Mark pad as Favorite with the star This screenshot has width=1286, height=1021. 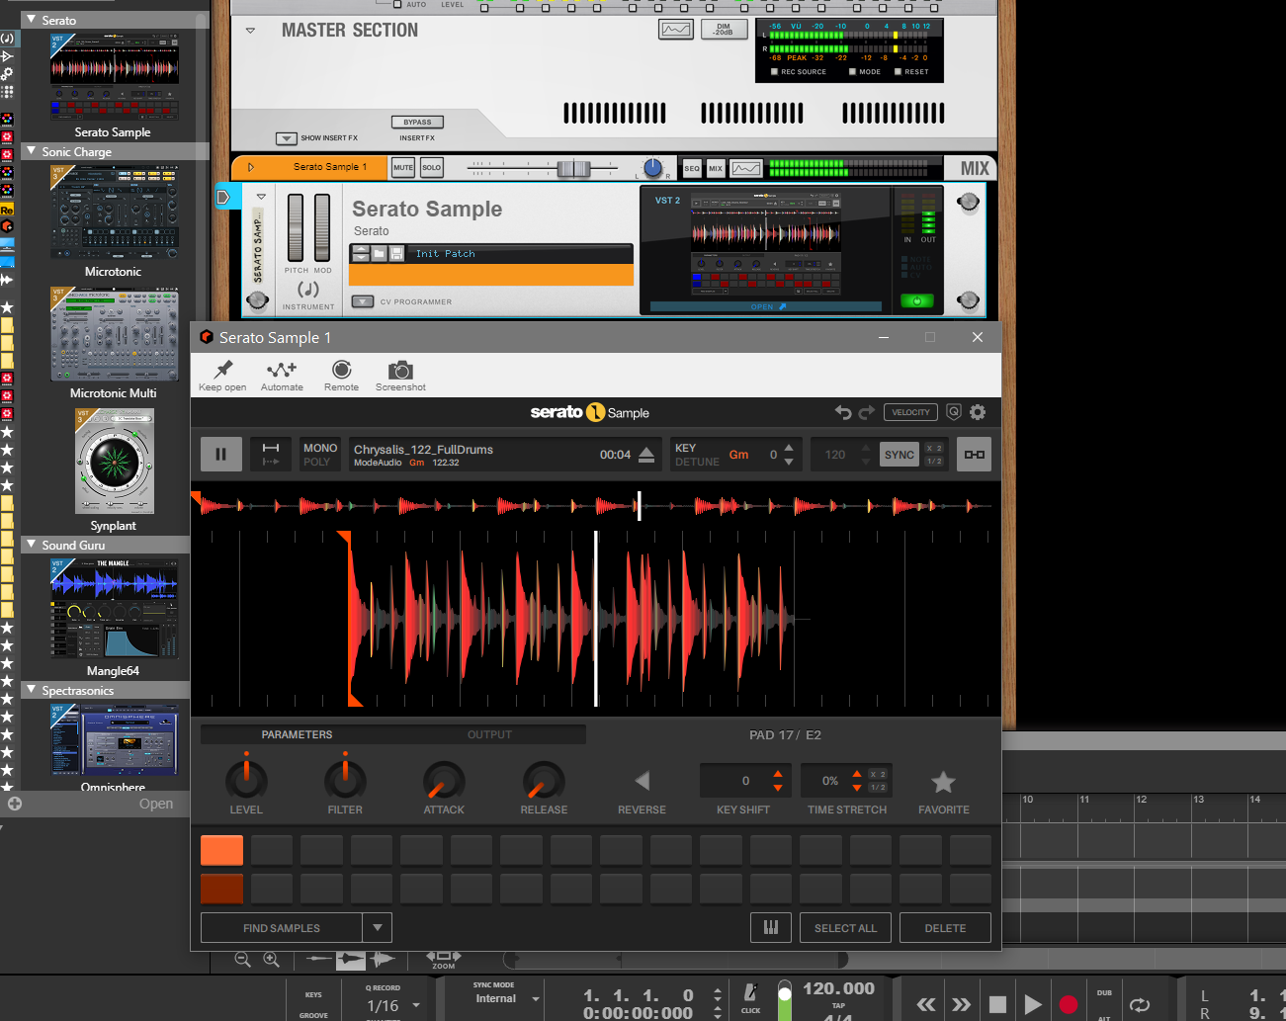[943, 782]
